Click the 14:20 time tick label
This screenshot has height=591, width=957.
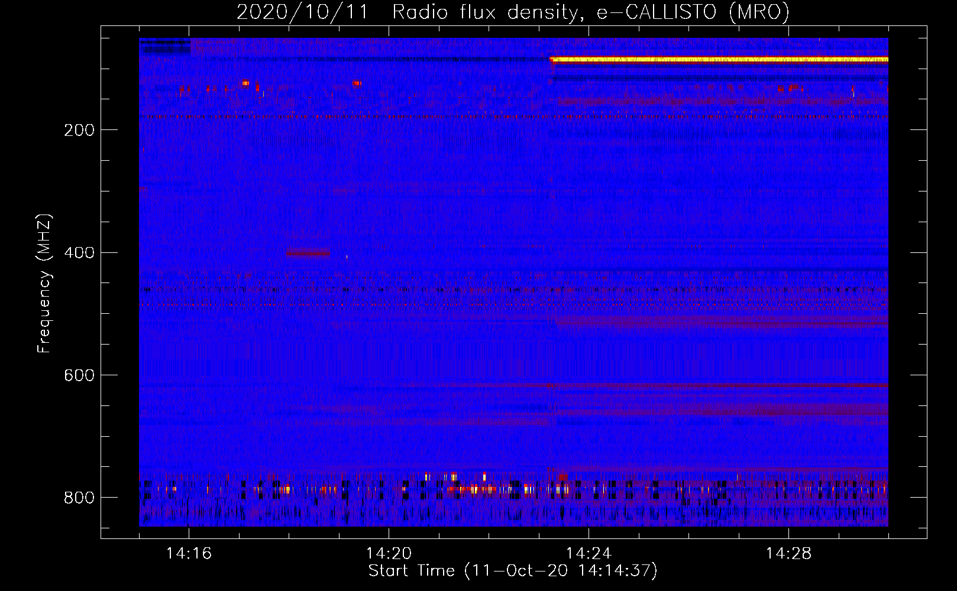[389, 554]
